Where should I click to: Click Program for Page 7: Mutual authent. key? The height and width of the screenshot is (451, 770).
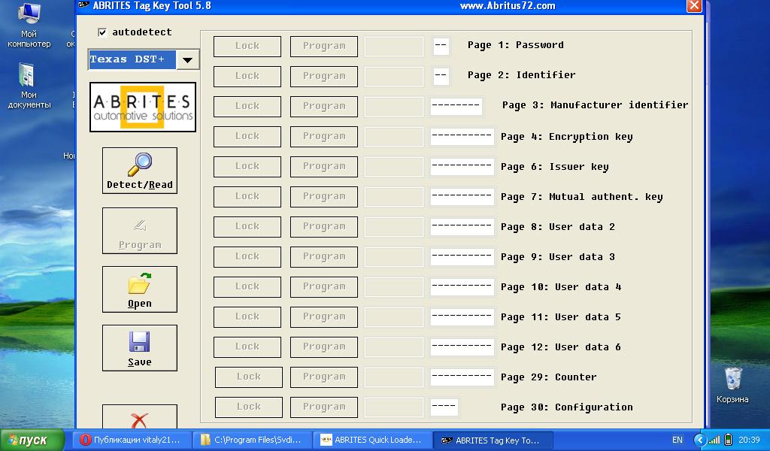[323, 196]
